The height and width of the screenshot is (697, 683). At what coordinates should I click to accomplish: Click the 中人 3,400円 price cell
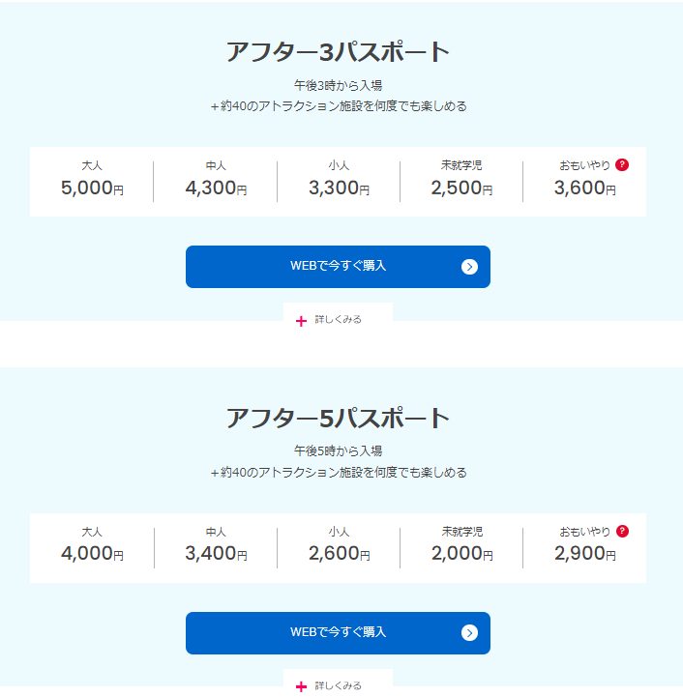[x=216, y=554]
